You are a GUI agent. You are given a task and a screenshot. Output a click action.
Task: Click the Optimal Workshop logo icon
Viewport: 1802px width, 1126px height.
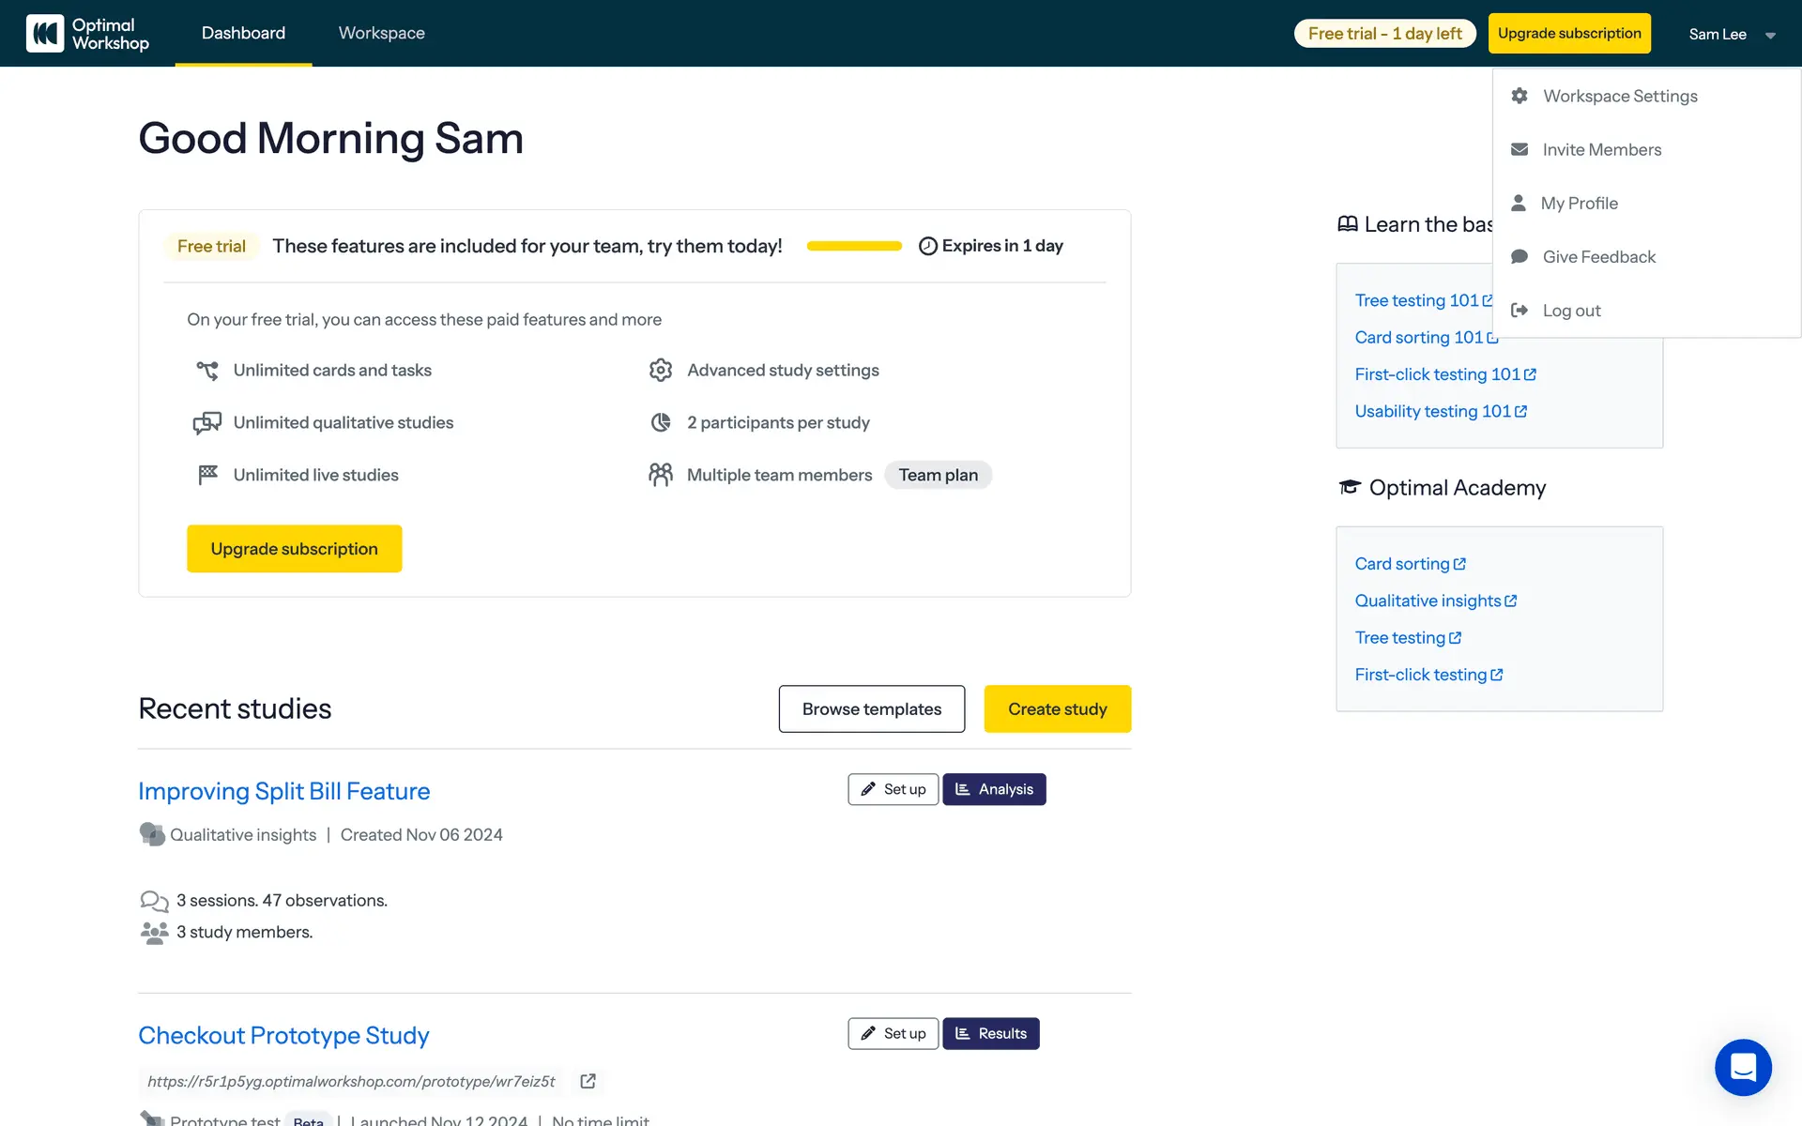coord(45,34)
